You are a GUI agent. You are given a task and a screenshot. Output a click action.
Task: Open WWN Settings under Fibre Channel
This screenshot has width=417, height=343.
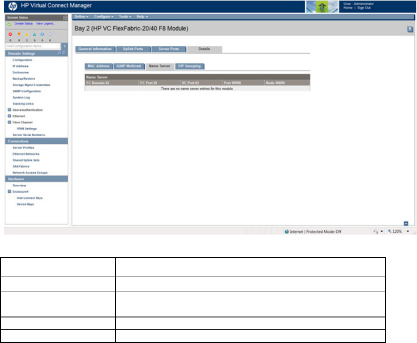[x=27, y=129]
